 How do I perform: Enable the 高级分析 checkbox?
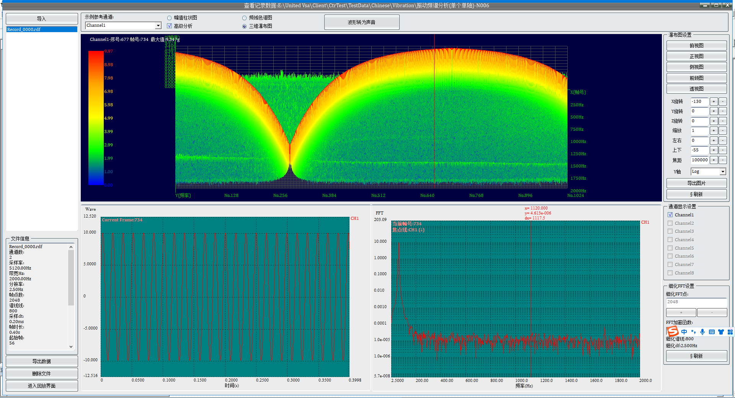pyautogui.click(x=170, y=26)
